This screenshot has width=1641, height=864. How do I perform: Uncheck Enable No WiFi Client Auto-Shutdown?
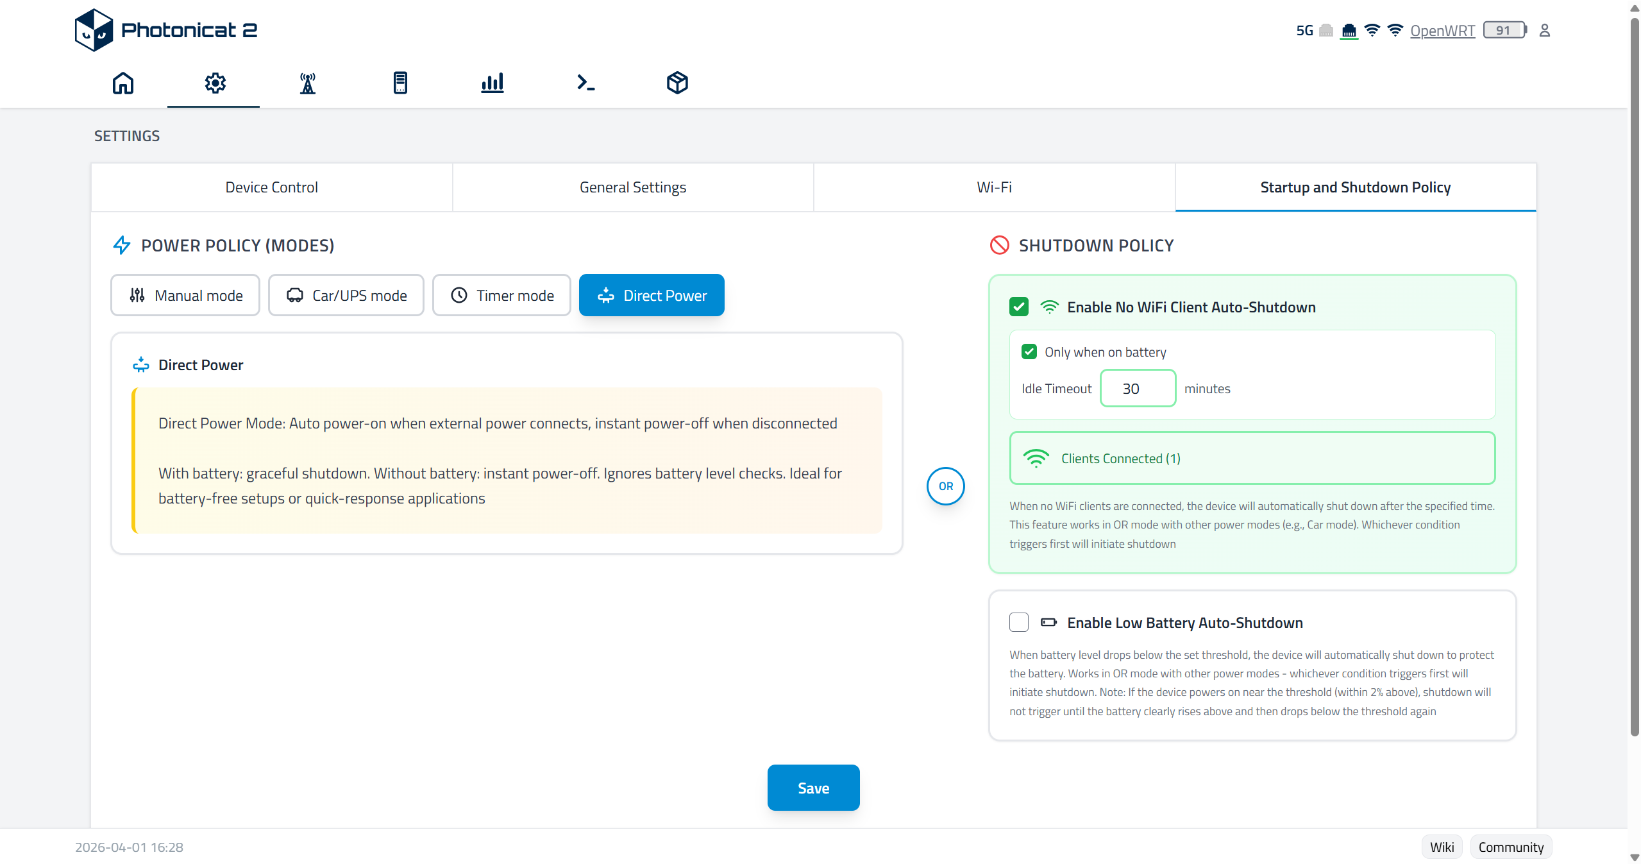(1018, 307)
